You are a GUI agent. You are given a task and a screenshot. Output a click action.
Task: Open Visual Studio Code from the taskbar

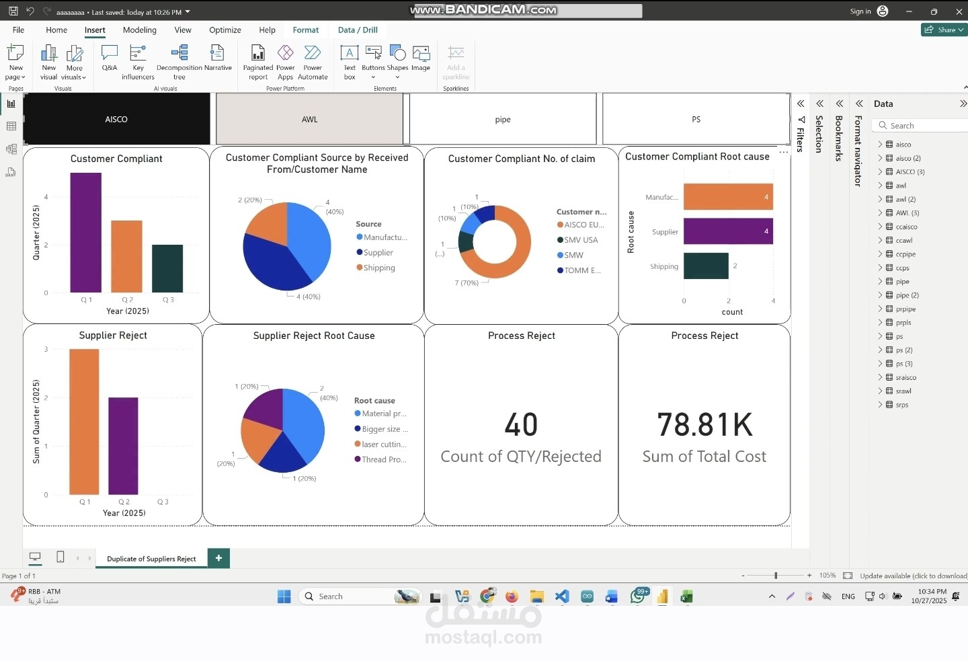tap(562, 596)
